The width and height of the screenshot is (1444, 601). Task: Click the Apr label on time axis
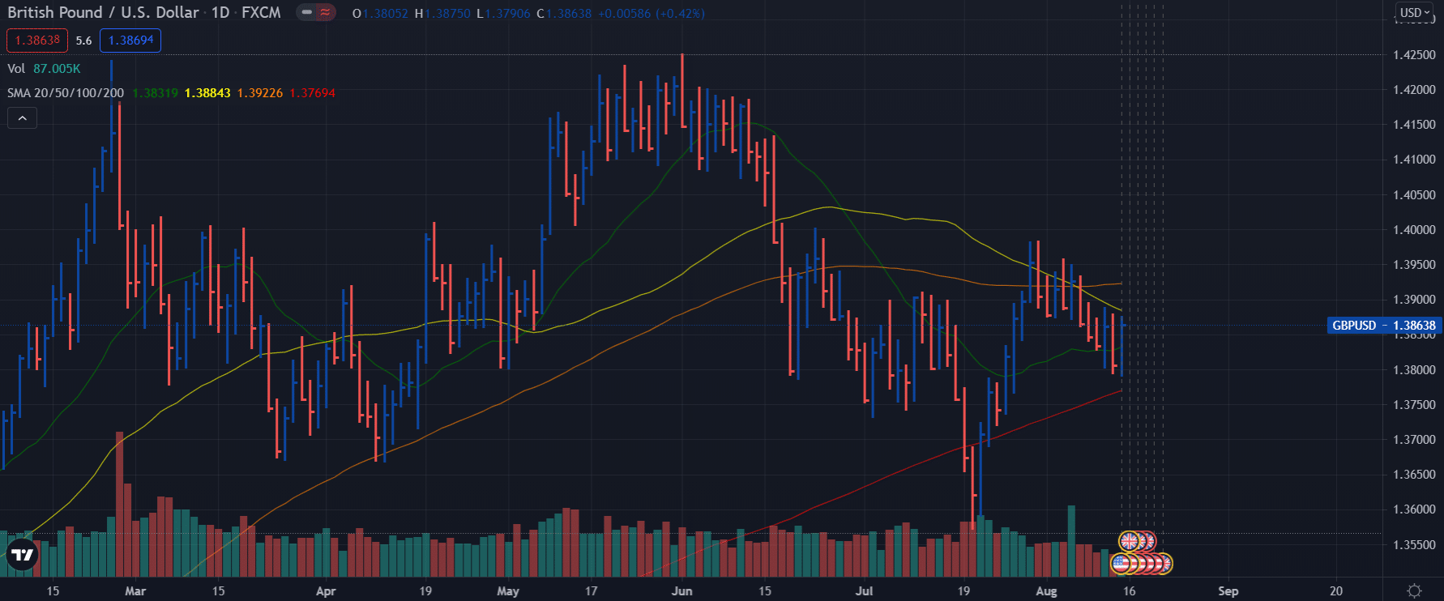click(x=326, y=591)
